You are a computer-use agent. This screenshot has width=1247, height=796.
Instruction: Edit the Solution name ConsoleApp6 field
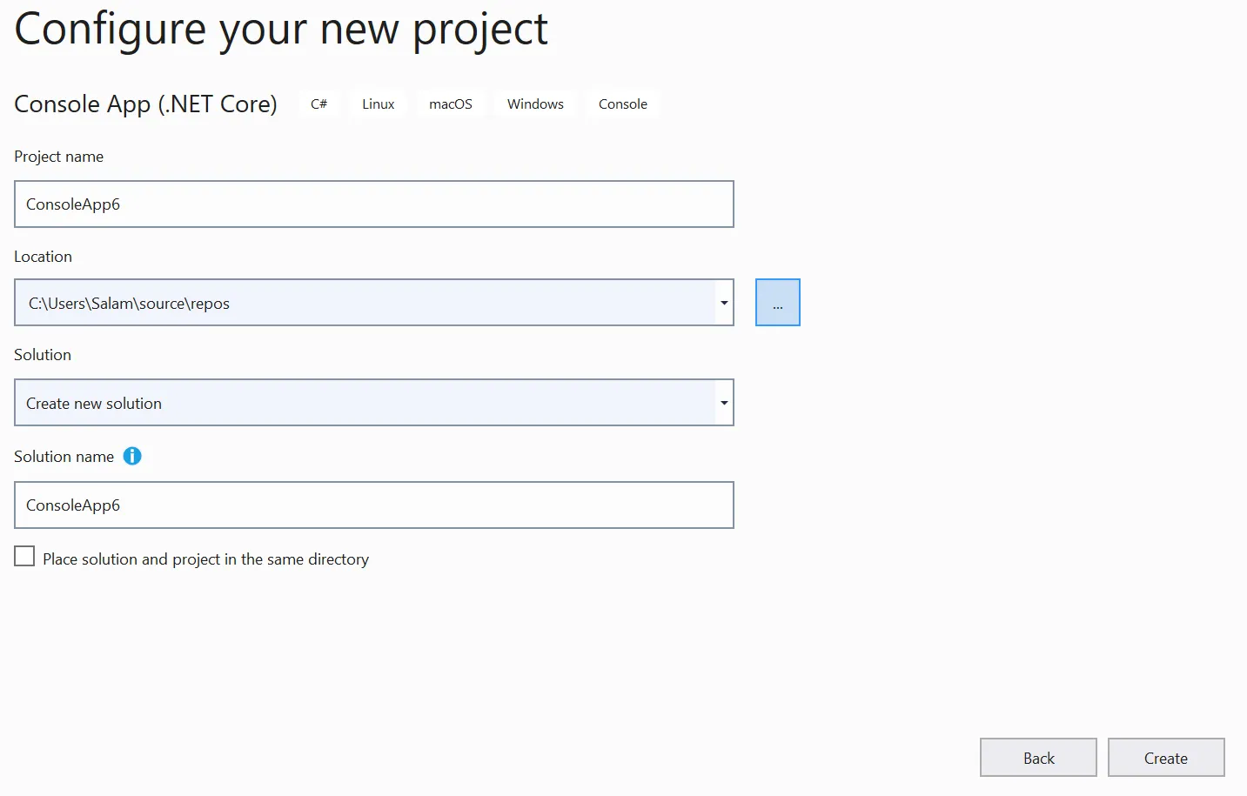374,505
